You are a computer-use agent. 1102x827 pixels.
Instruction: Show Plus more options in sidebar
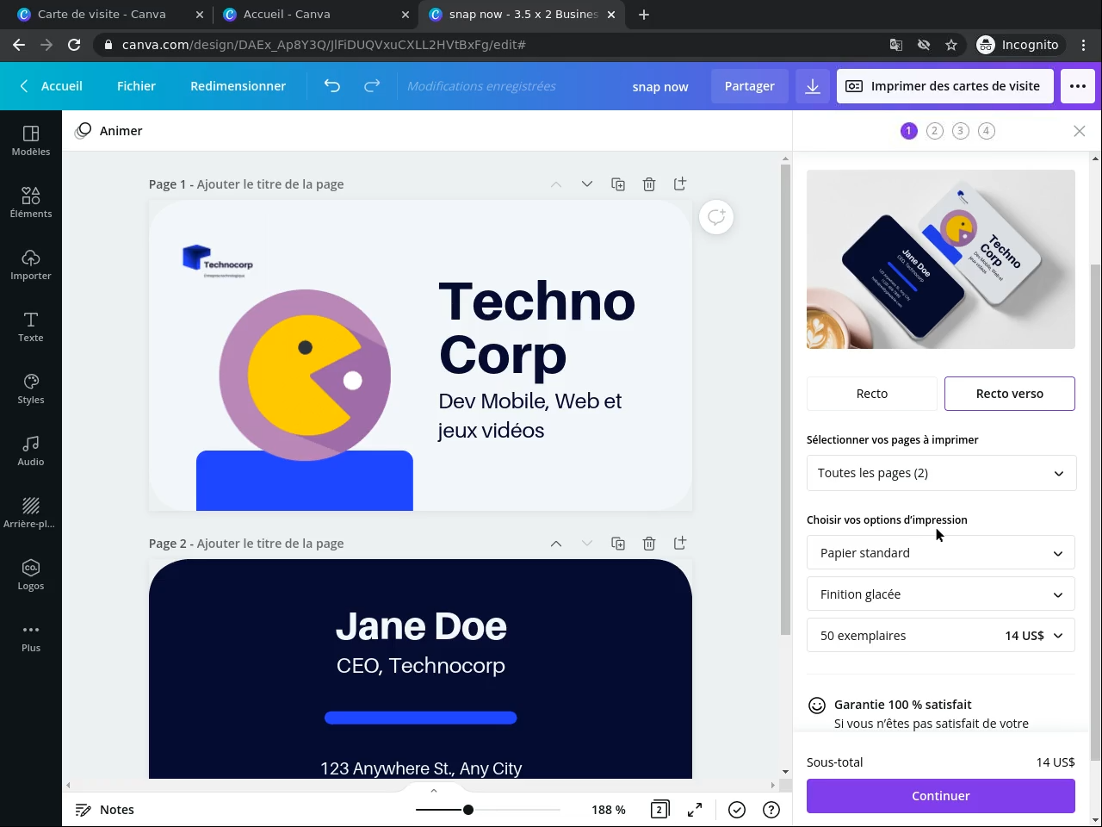coord(31,637)
